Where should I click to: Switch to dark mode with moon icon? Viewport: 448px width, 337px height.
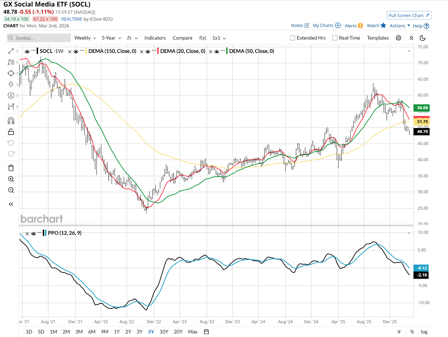pyautogui.click(x=423, y=38)
